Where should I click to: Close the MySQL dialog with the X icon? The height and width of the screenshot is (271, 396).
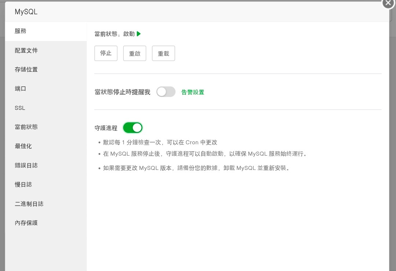click(x=388, y=3)
